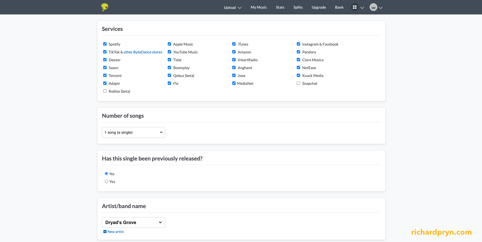
Task: Click the New artist plus icon
Action: pyautogui.click(x=105, y=231)
